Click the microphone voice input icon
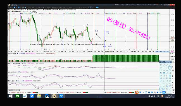The height and width of the screenshot is (106, 181). pos(149,92)
